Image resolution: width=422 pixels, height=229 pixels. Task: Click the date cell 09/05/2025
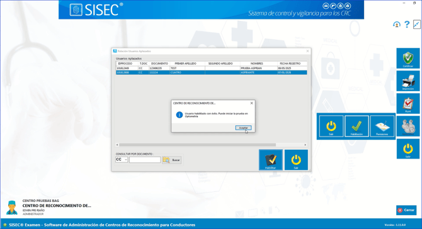coord(292,69)
